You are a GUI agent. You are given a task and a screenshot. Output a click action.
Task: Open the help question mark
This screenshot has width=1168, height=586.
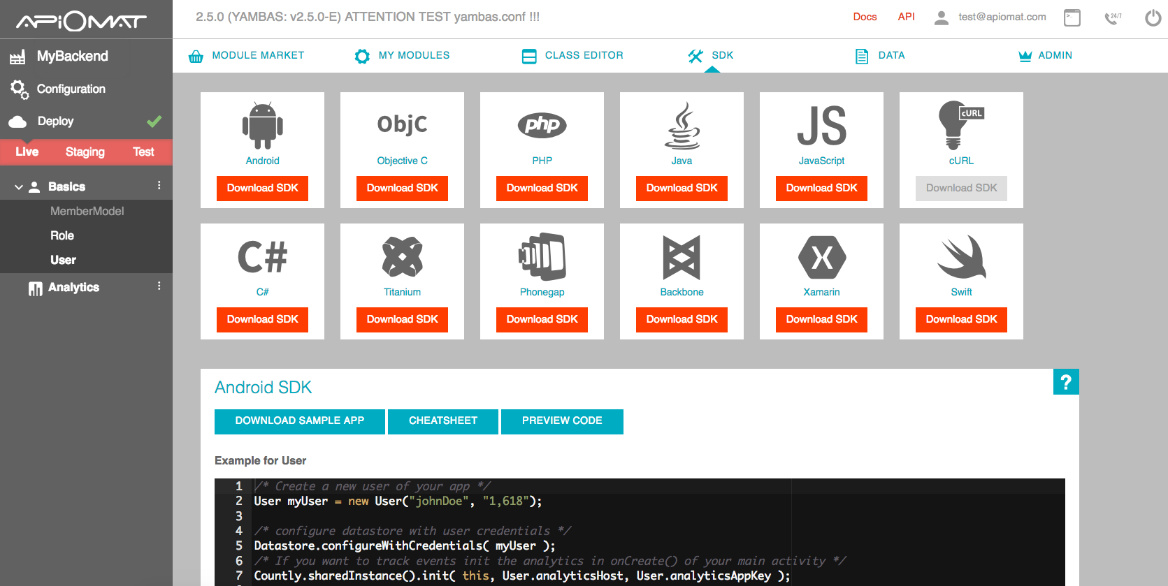tap(1066, 382)
